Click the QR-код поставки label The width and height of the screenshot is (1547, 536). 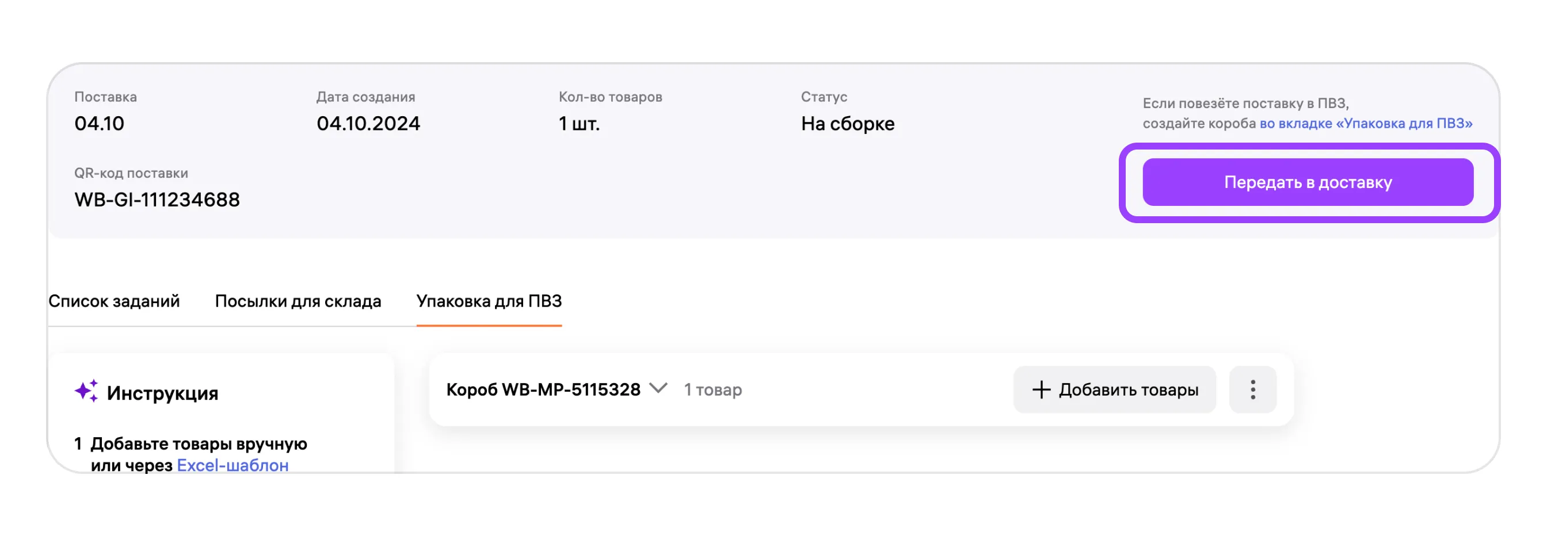[x=131, y=173]
